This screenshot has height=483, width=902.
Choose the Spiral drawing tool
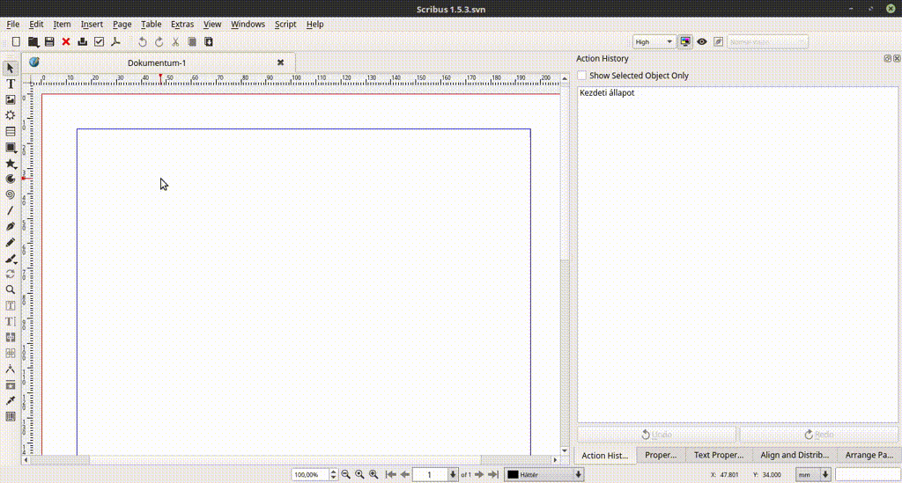[11, 194]
